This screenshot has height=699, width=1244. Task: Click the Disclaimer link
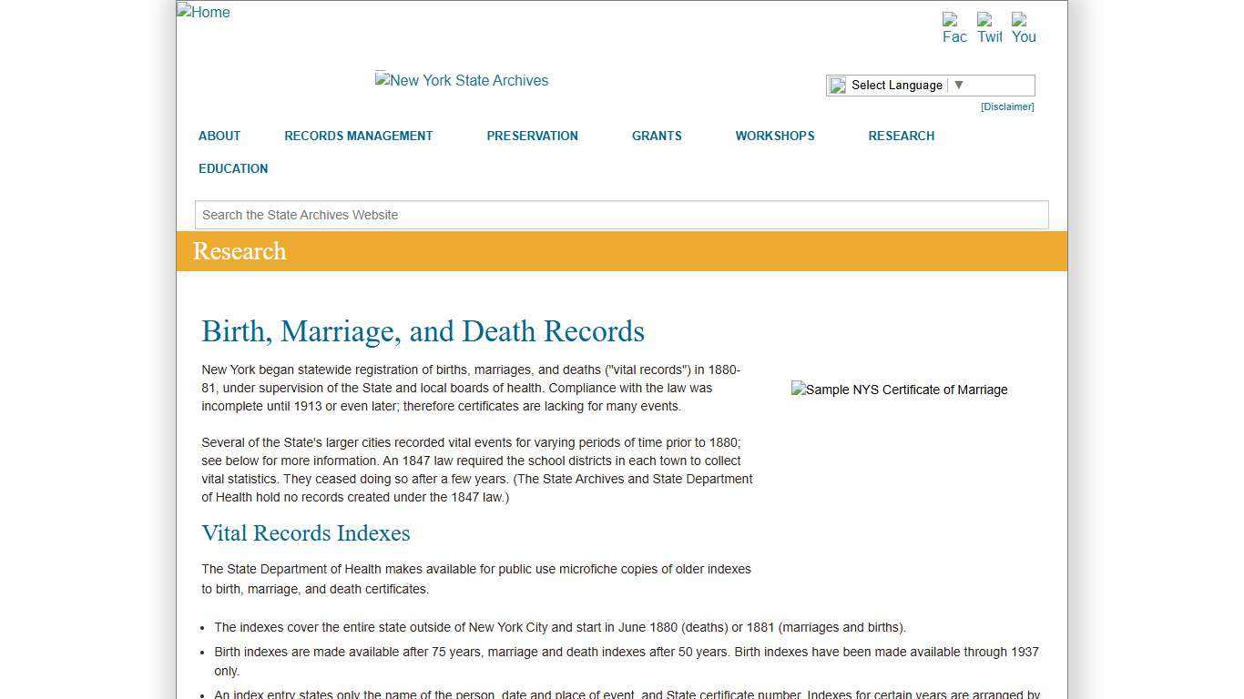pyautogui.click(x=1006, y=106)
